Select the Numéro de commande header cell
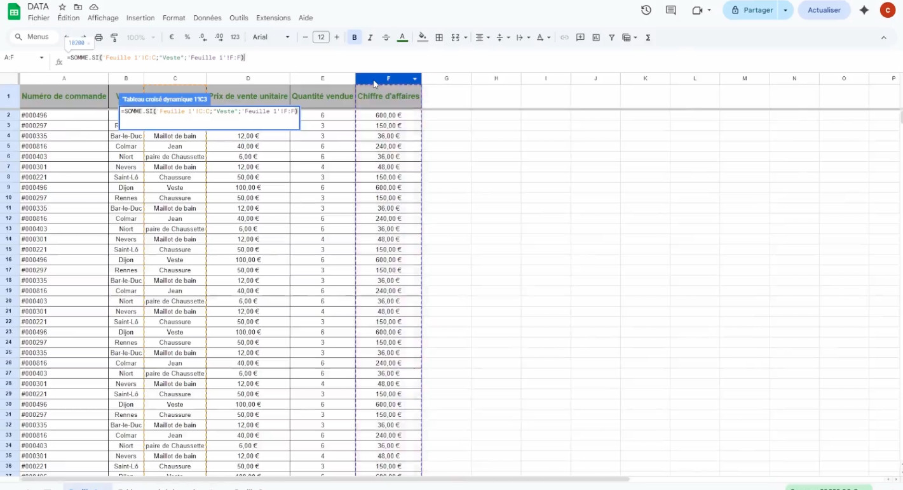 coord(64,96)
